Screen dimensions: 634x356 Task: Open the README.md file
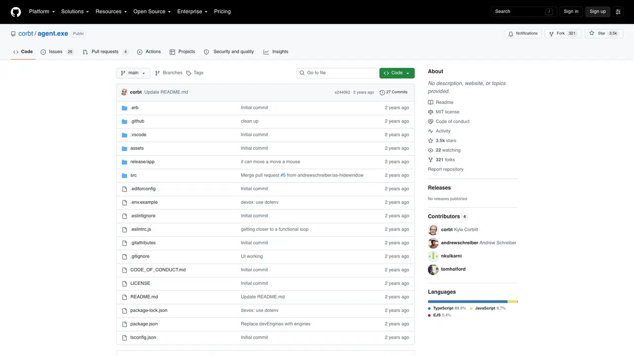(144, 297)
